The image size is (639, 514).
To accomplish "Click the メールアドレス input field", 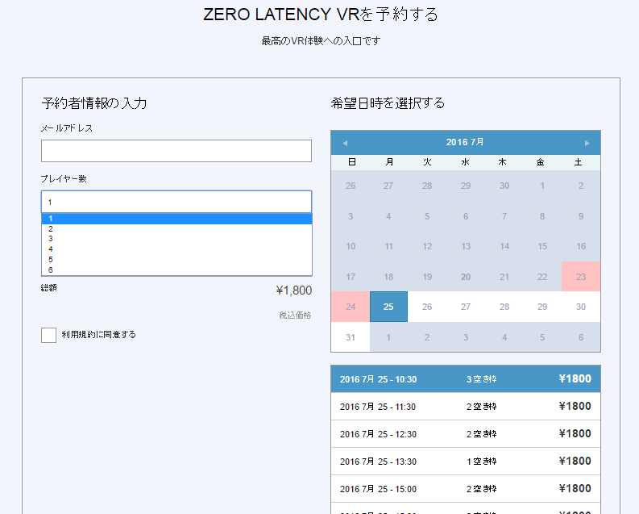I will point(176,151).
